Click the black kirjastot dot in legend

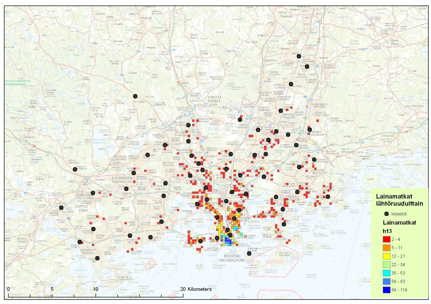(x=387, y=214)
